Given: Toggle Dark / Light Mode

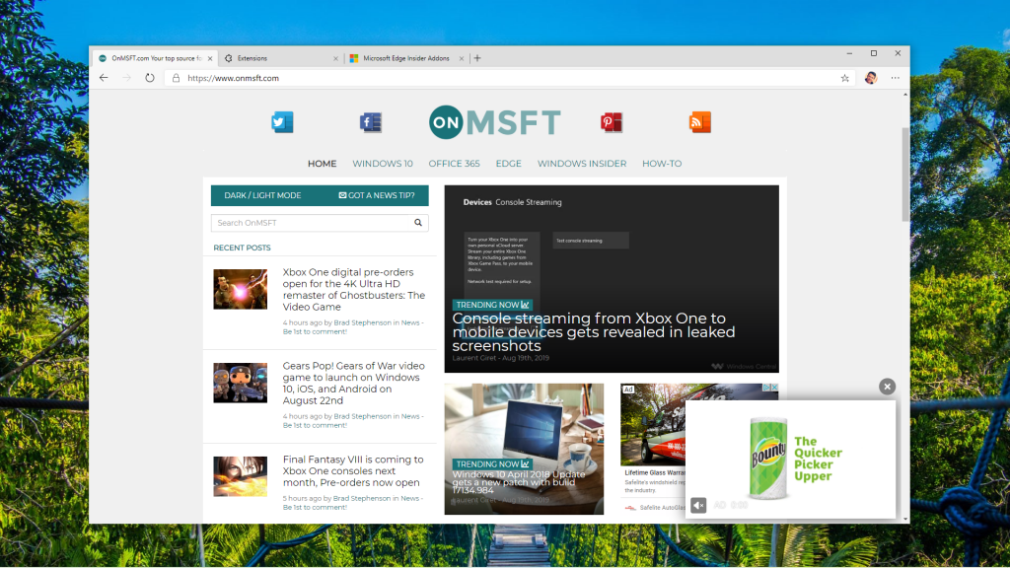Looking at the screenshot, I should [262, 195].
